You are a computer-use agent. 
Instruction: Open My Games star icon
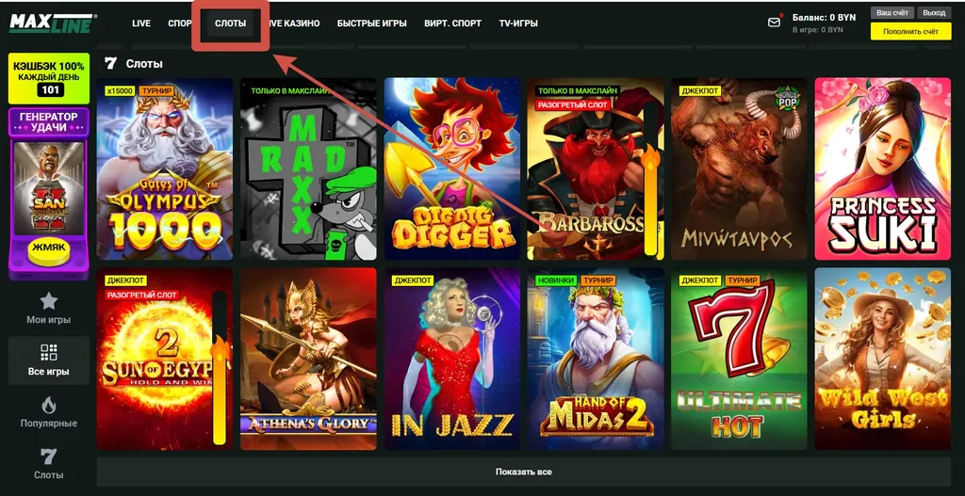pyautogui.click(x=48, y=308)
